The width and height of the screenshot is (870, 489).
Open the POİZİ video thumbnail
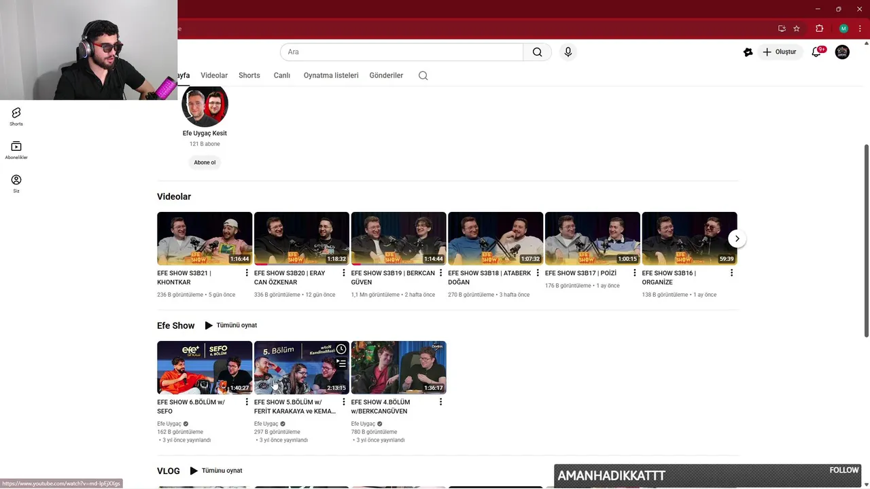pos(593,238)
